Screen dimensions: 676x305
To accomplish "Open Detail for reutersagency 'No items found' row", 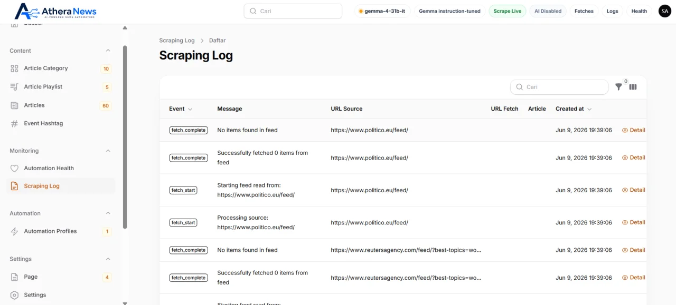I will coord(633,250).
